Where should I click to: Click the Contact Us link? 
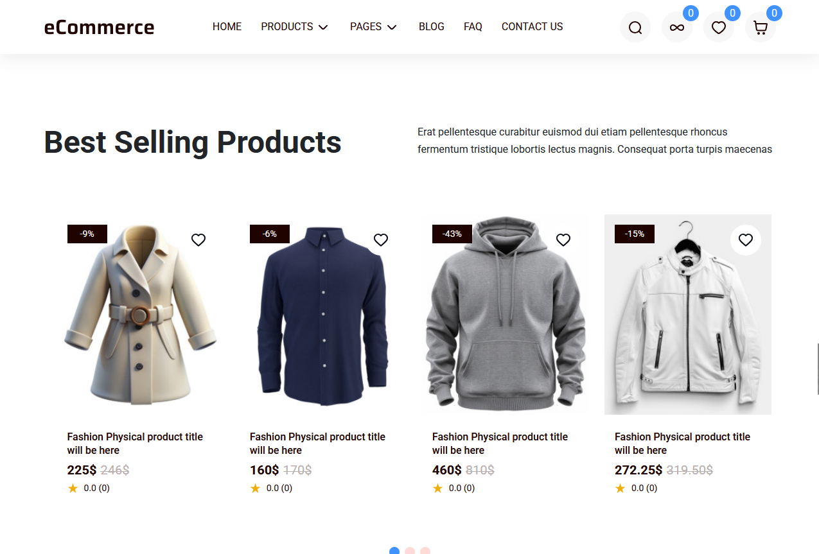[x=532, y=27]
